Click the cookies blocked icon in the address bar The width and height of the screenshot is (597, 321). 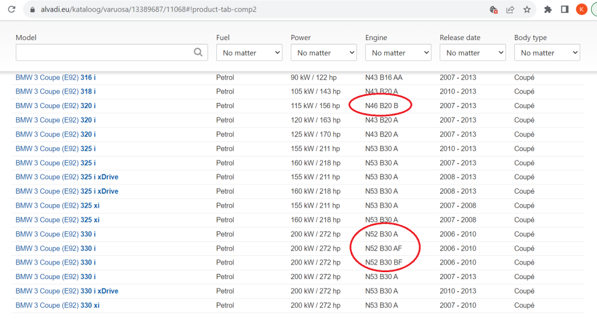click(x=494, y=9)
